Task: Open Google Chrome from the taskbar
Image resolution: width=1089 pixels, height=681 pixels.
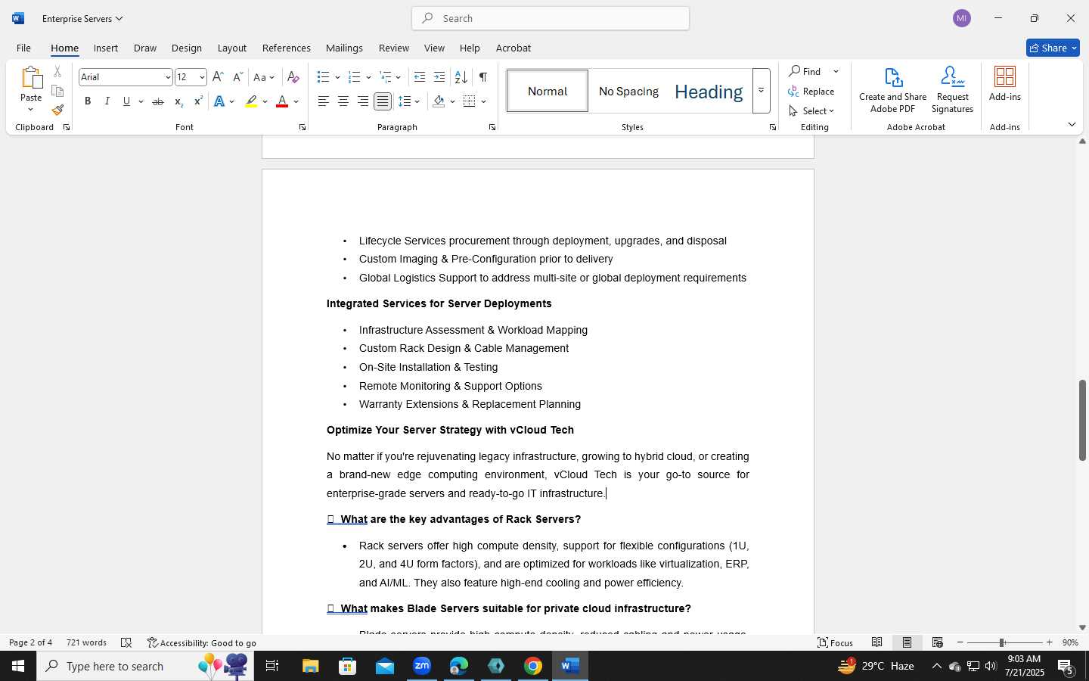Action: pos(533,666)
